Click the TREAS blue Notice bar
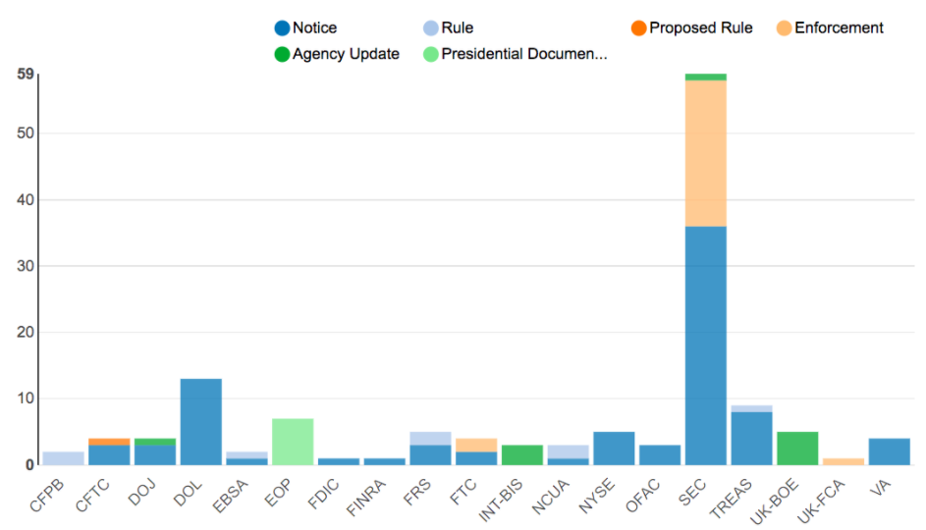This screenshot has height=530, width=926. pyautogui.click(x=751, y=439)
